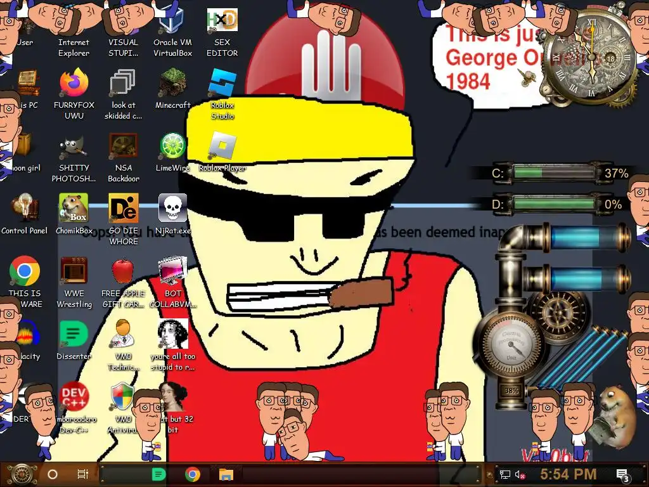Switch to Dissenter in the taskbar

click(x=158, y=474)
